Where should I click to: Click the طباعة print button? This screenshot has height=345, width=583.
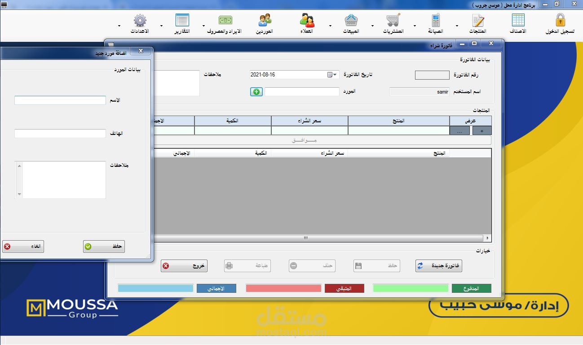pos(247,266)
